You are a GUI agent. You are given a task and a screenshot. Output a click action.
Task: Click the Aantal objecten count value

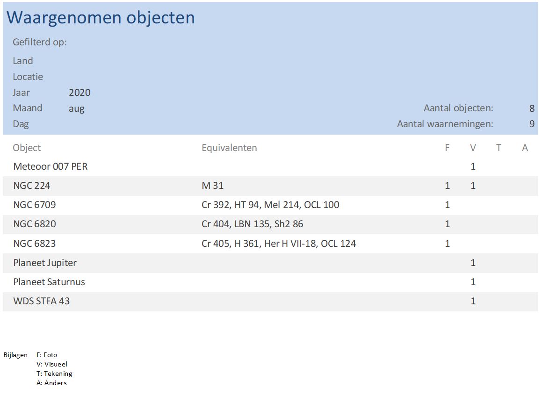(532, 108)
